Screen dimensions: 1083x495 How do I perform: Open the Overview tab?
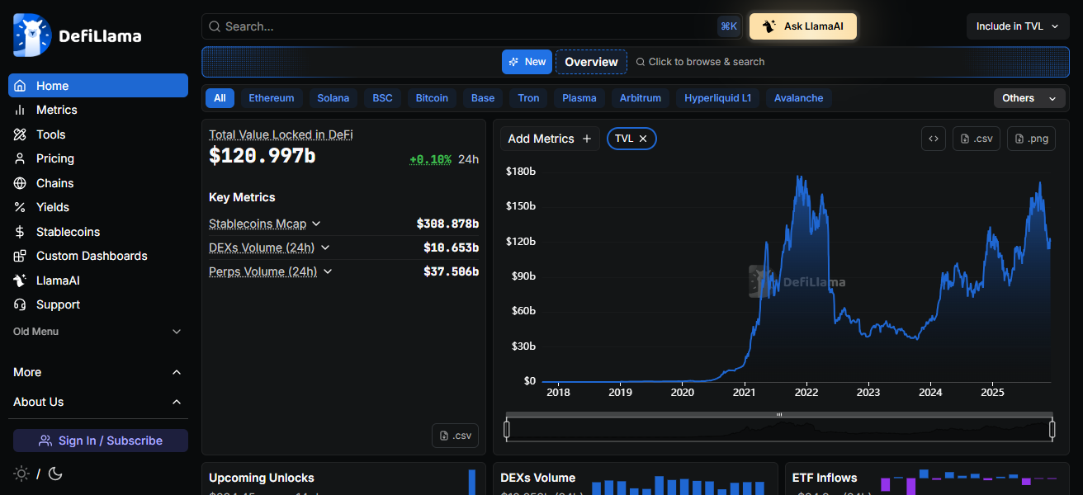591,62
